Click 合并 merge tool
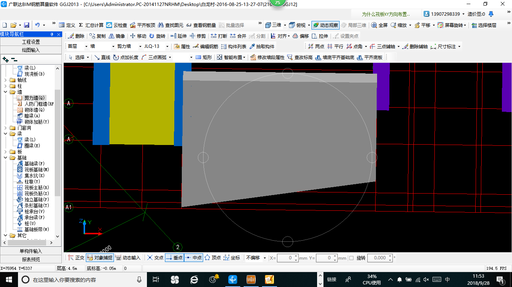 pos(238,36)
